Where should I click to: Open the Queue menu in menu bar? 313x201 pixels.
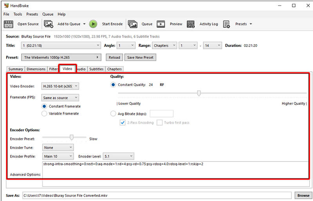click(x=48, y=14)
